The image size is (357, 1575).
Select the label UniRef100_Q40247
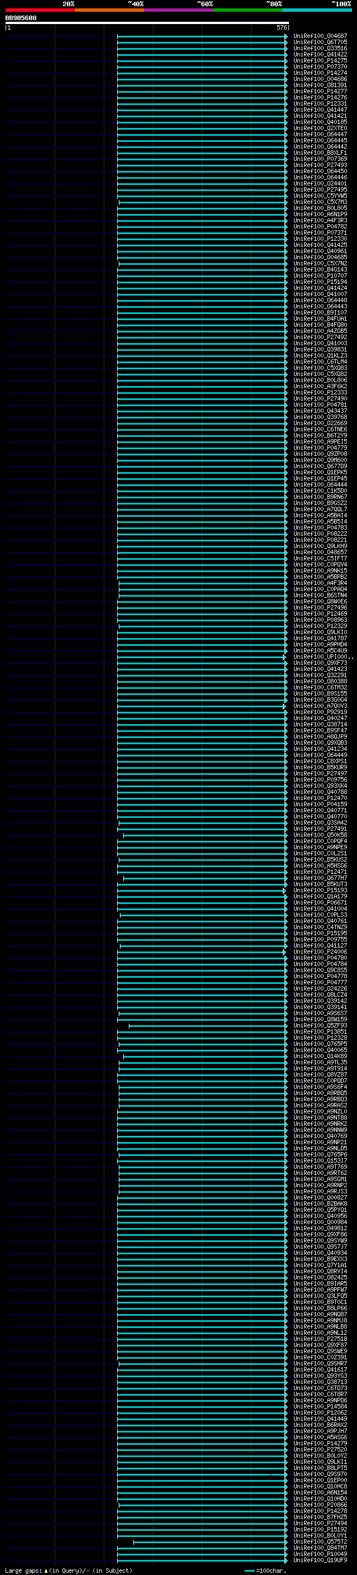click(x=320, y=718)
